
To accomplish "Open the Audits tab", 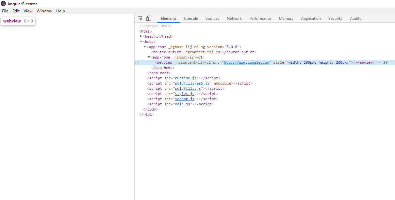I will (x=355, y=19).
